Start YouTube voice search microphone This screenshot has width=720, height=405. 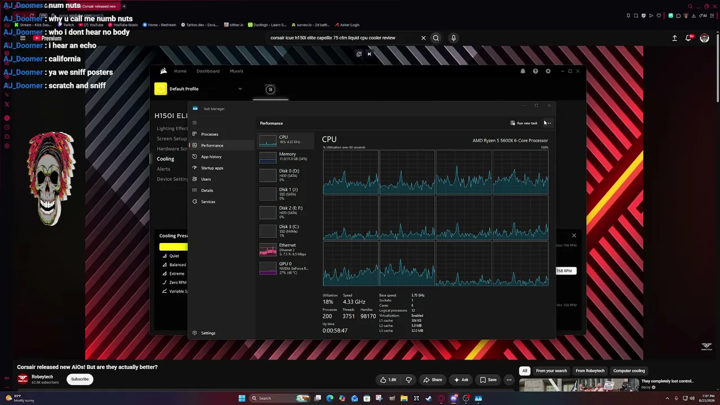click(x=453, y=38)
